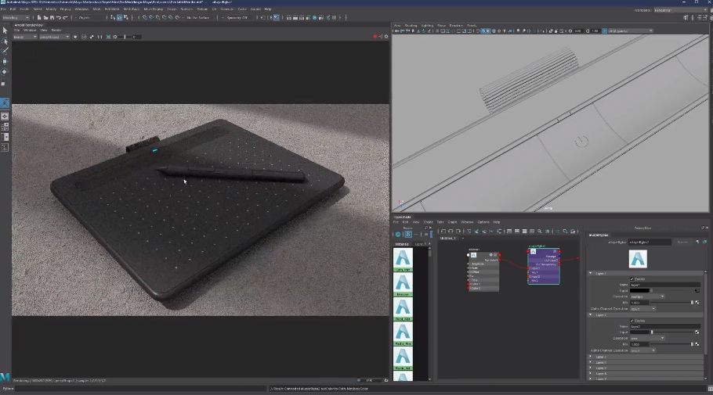Click the Layer 1 Name input field
This screenshot has width=713, height=395.
(664, 285)
